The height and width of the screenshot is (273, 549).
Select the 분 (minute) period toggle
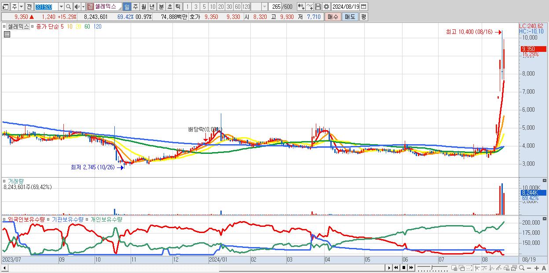pyautogui.click(x=161, y=7)
